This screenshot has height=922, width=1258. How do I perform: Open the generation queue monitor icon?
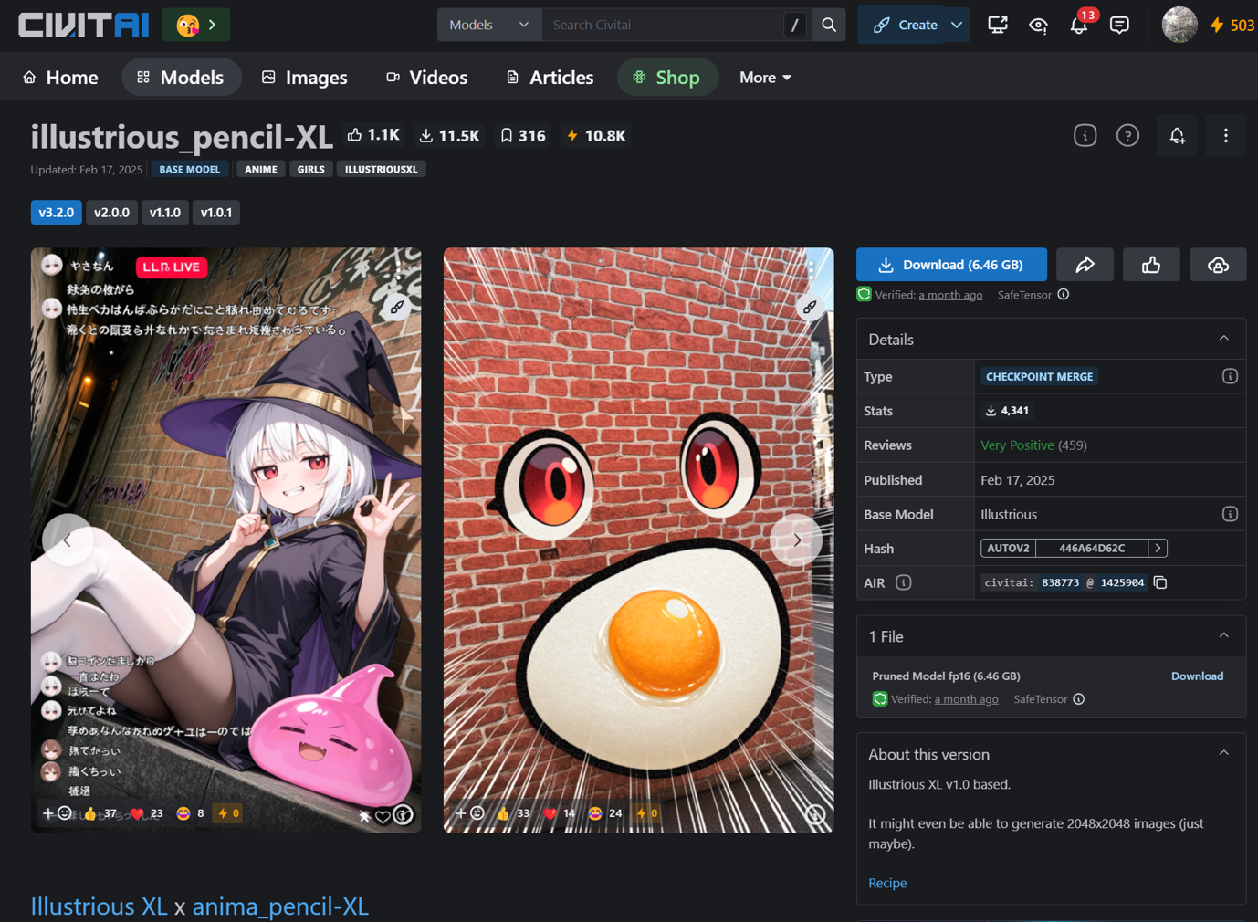click(x=997, y=25)
